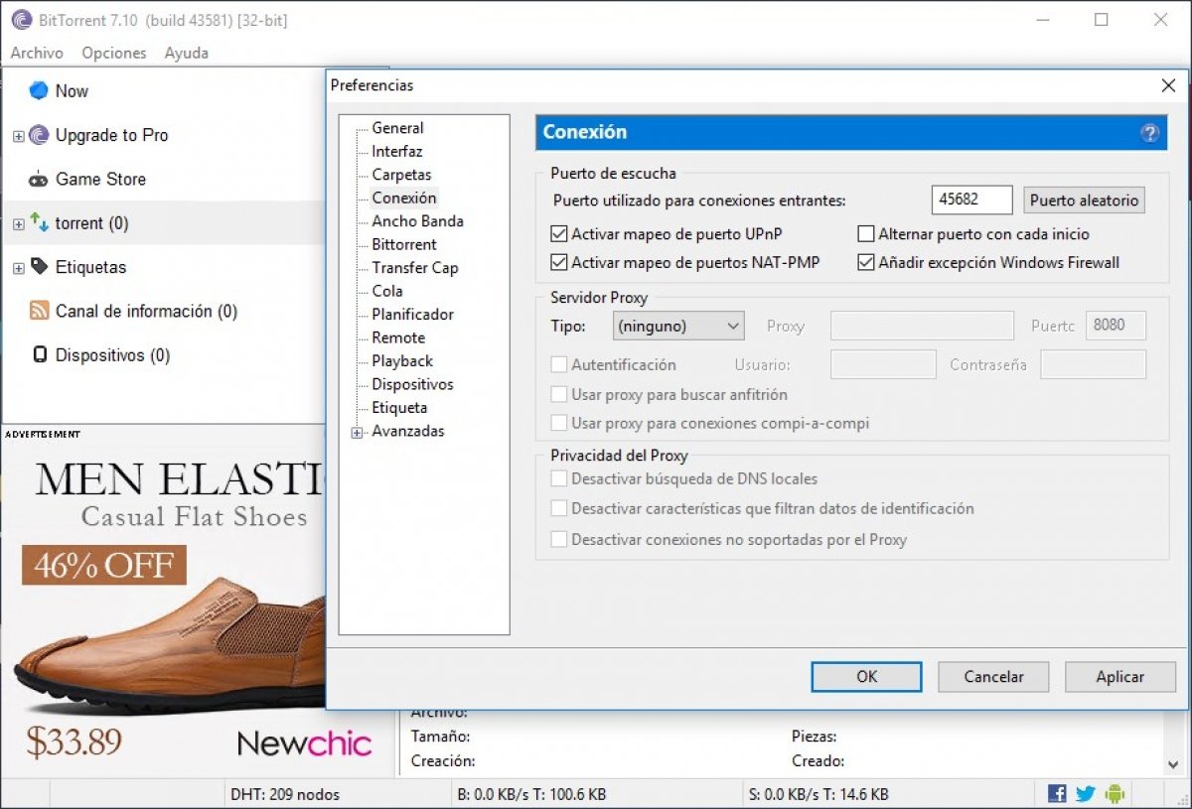Select Bittorrent in preferences tree
The image size is (1192, 809).
coord(403,244)
